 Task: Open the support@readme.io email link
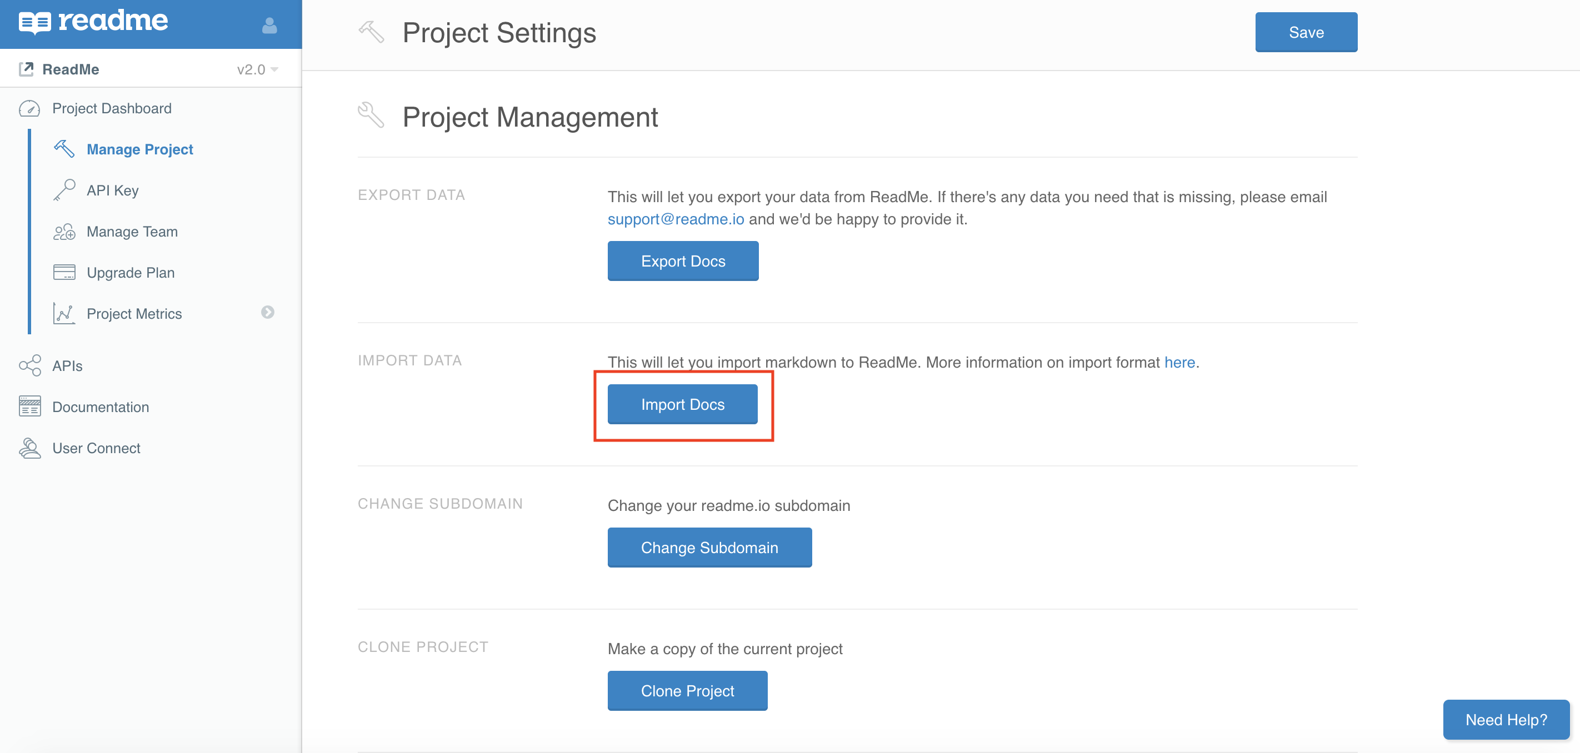676,219
